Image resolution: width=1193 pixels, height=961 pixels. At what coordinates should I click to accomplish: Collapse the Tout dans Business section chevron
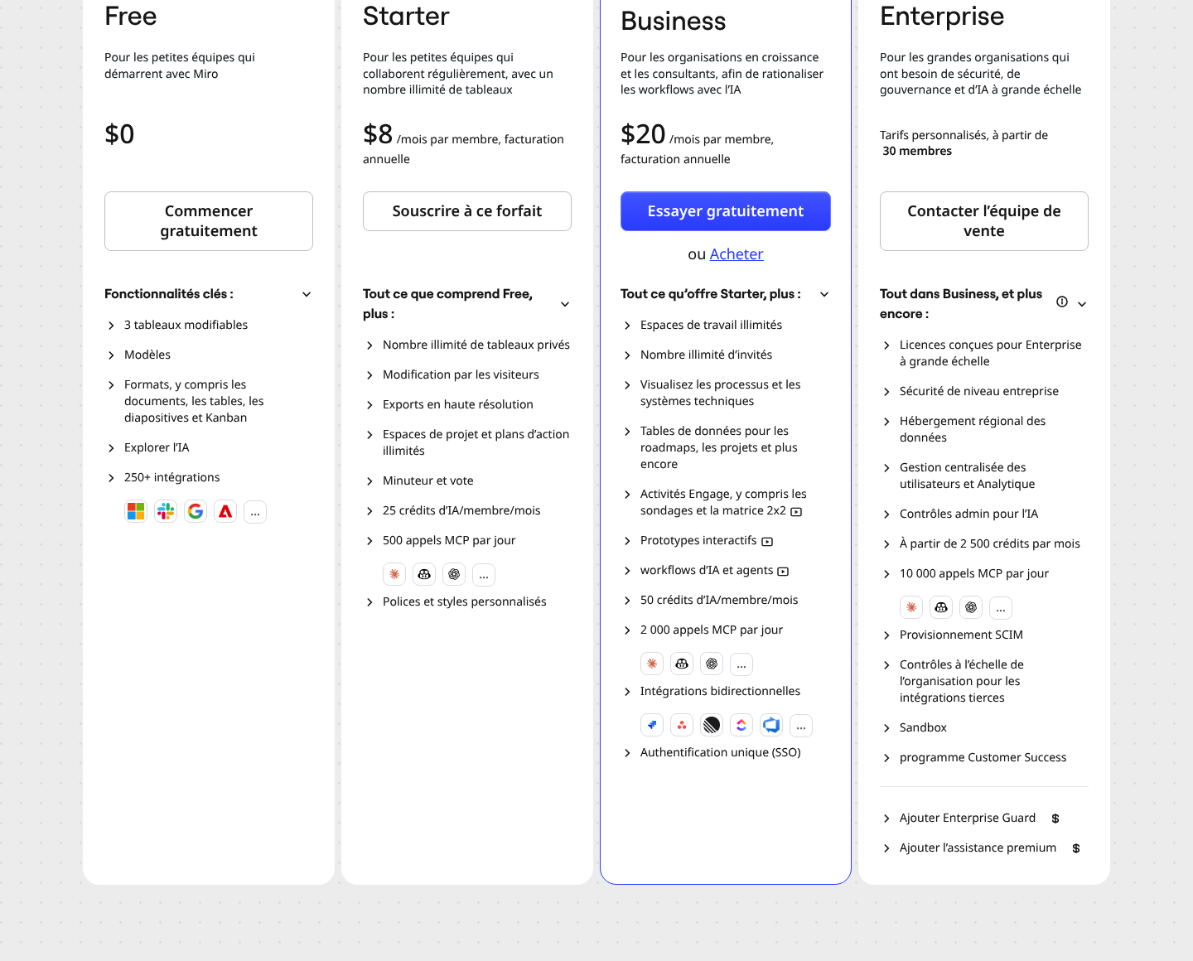1082,304
